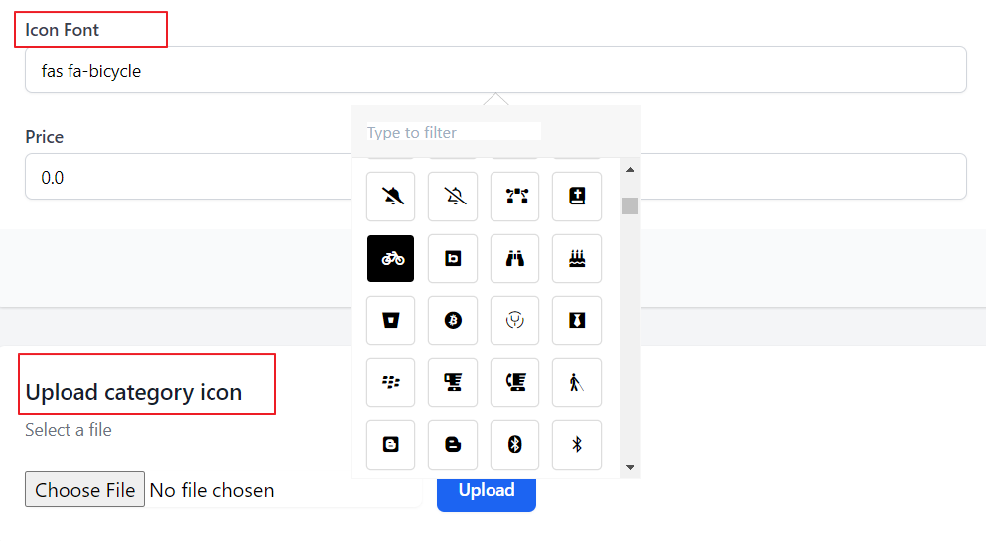Choose the bezier curve icon
Viewport: 986px width, 541px height.
515,196
